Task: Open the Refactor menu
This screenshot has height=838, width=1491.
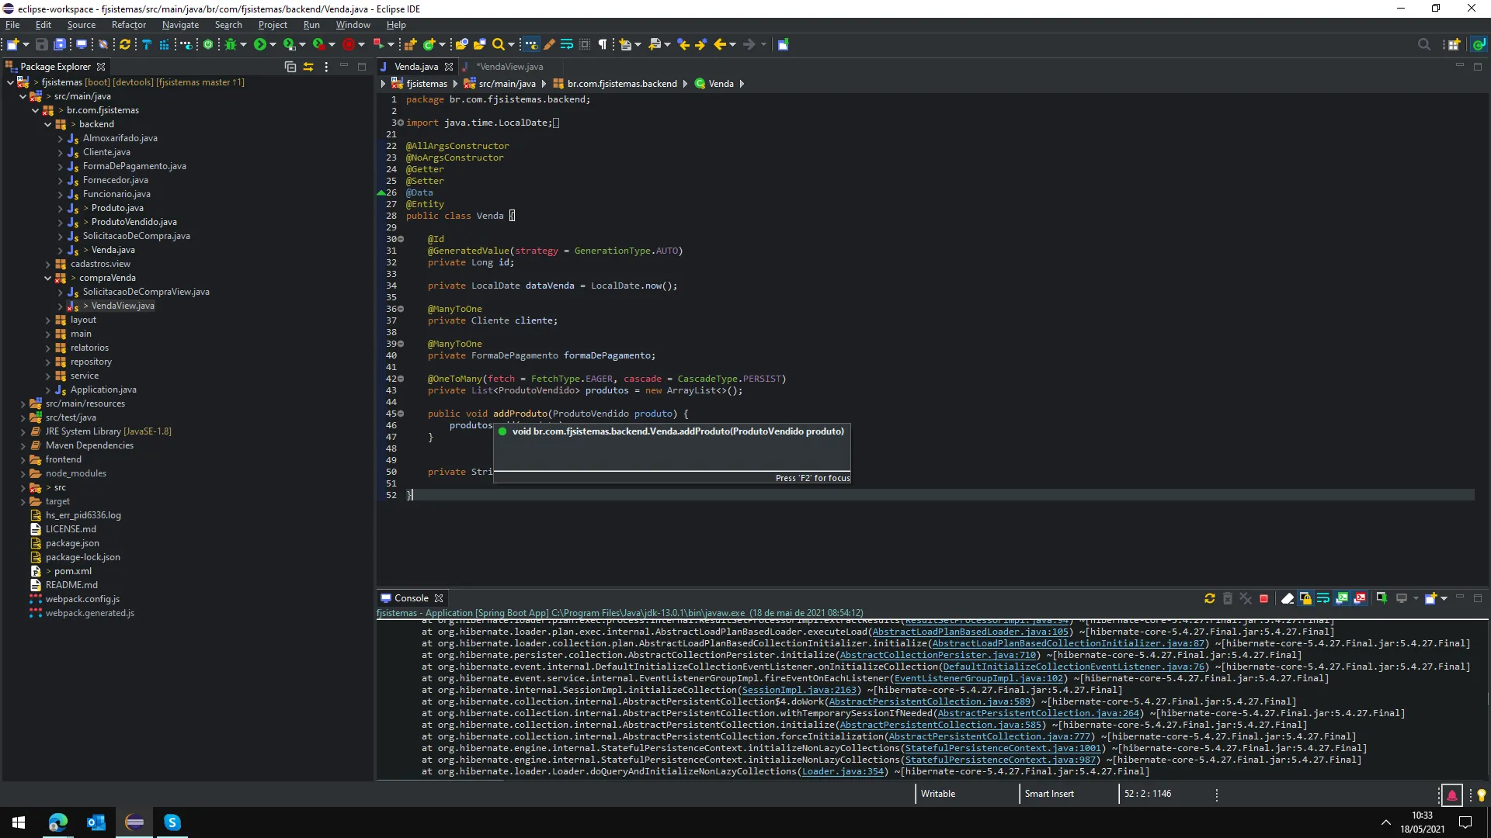Action: pos(128,25)
